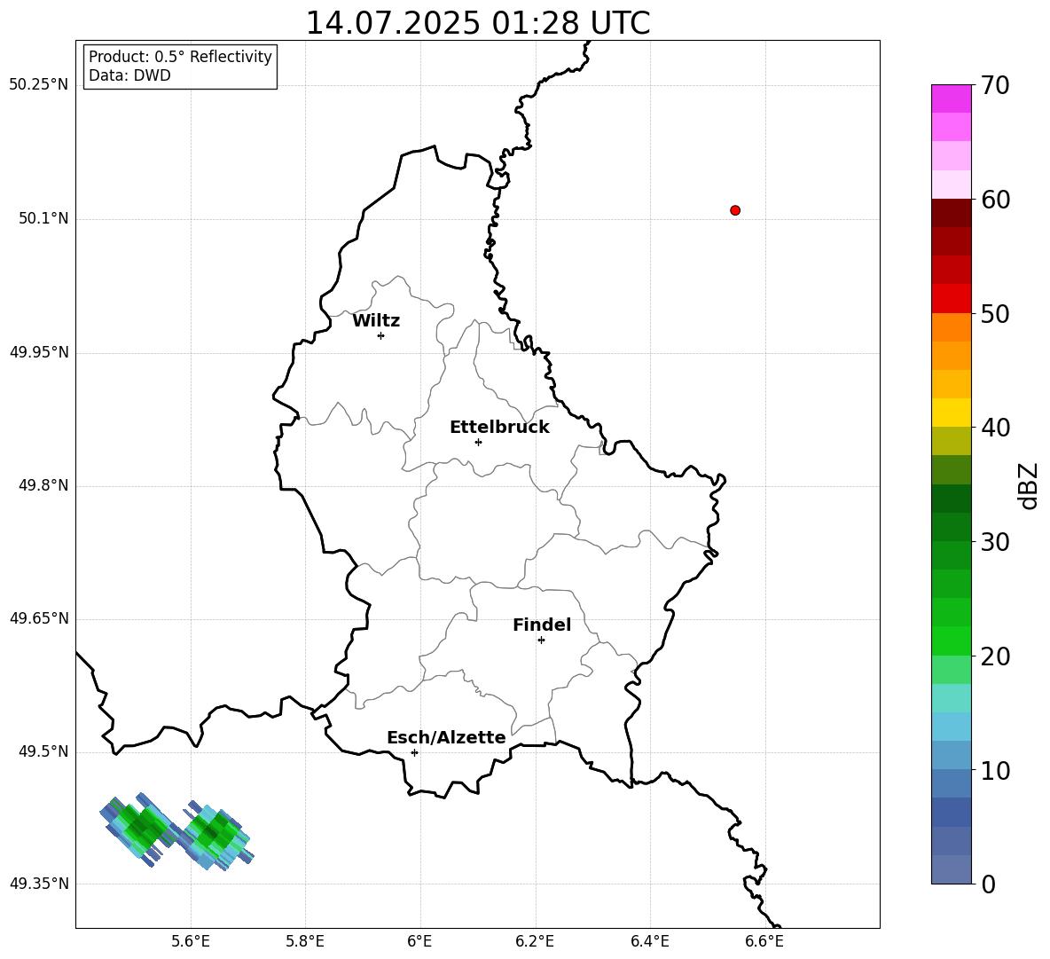1050x959 pixels.
Task: Click the dBZ colorbar label
Action: (x=1028, y=485)
